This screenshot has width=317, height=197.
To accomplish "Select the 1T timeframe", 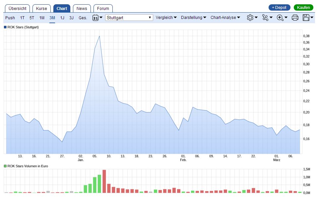I will (x=22, y=18).
